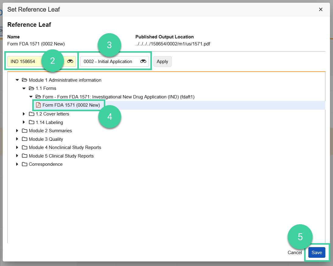Collapse the Form FDA 1571 (fdaft1) node
The height and width of the screenshot is (266, 333).
tap(31, 97)
